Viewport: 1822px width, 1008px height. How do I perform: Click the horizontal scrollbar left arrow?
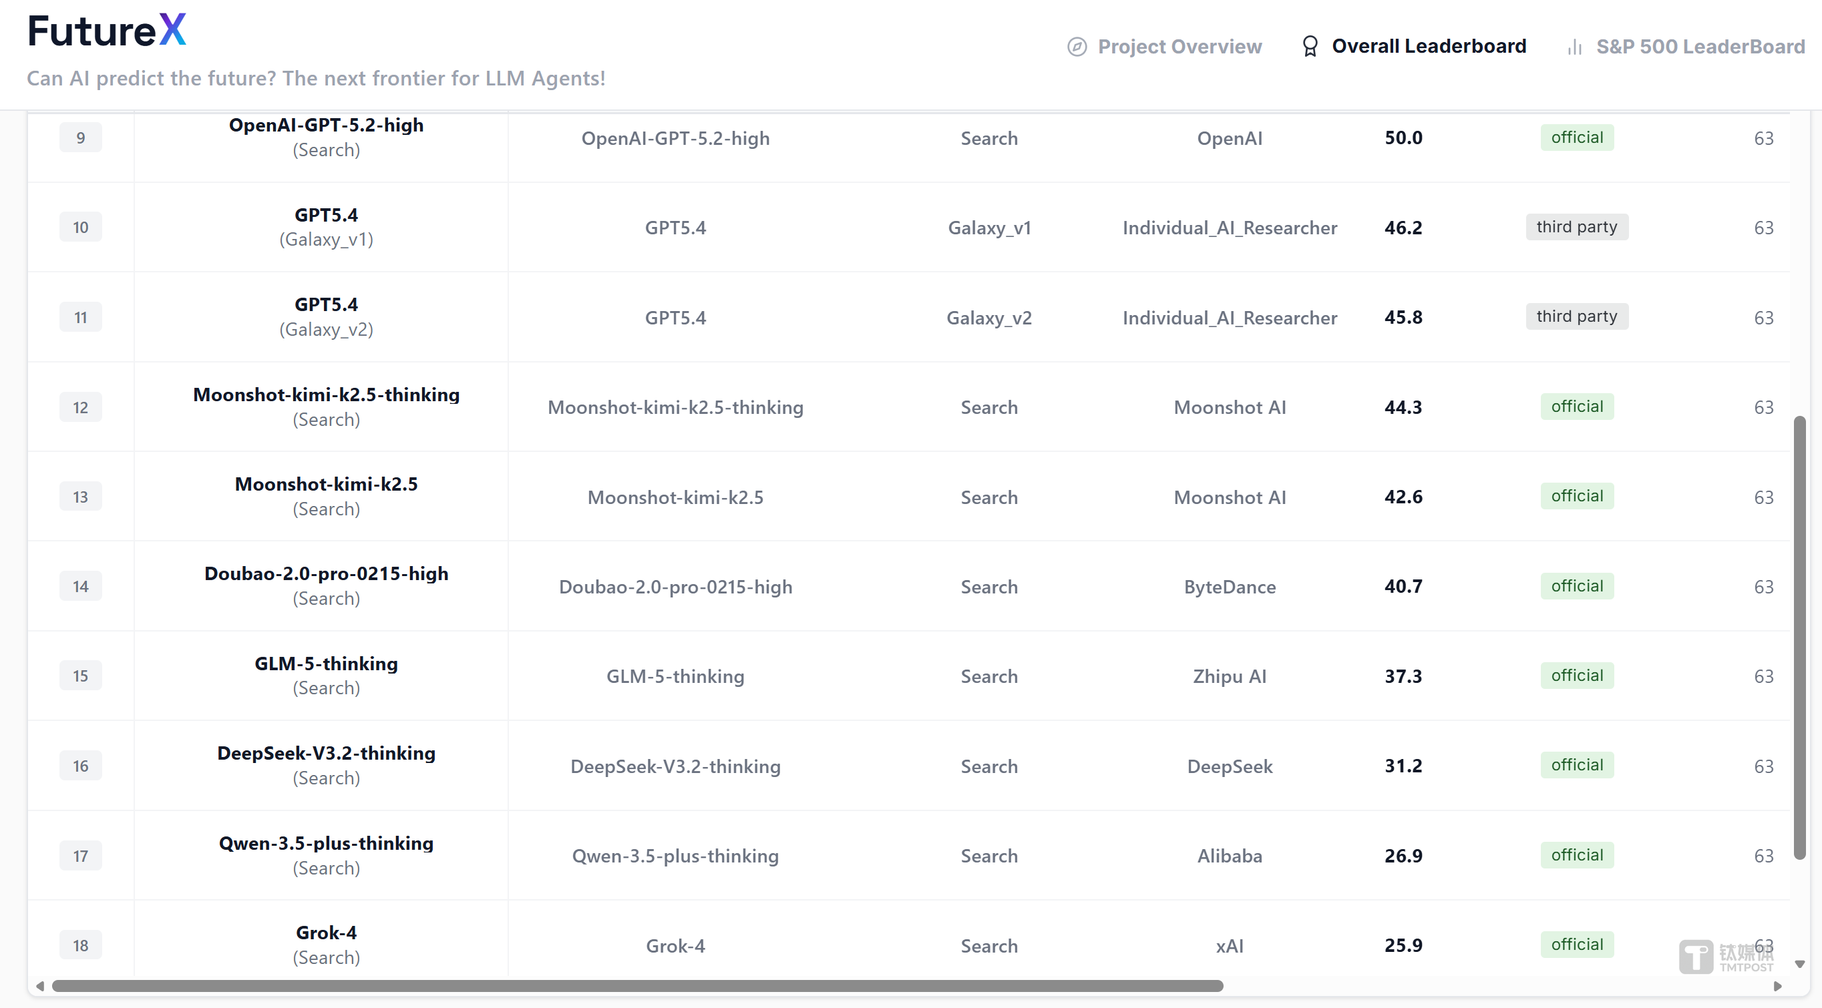tap(39, 985)
